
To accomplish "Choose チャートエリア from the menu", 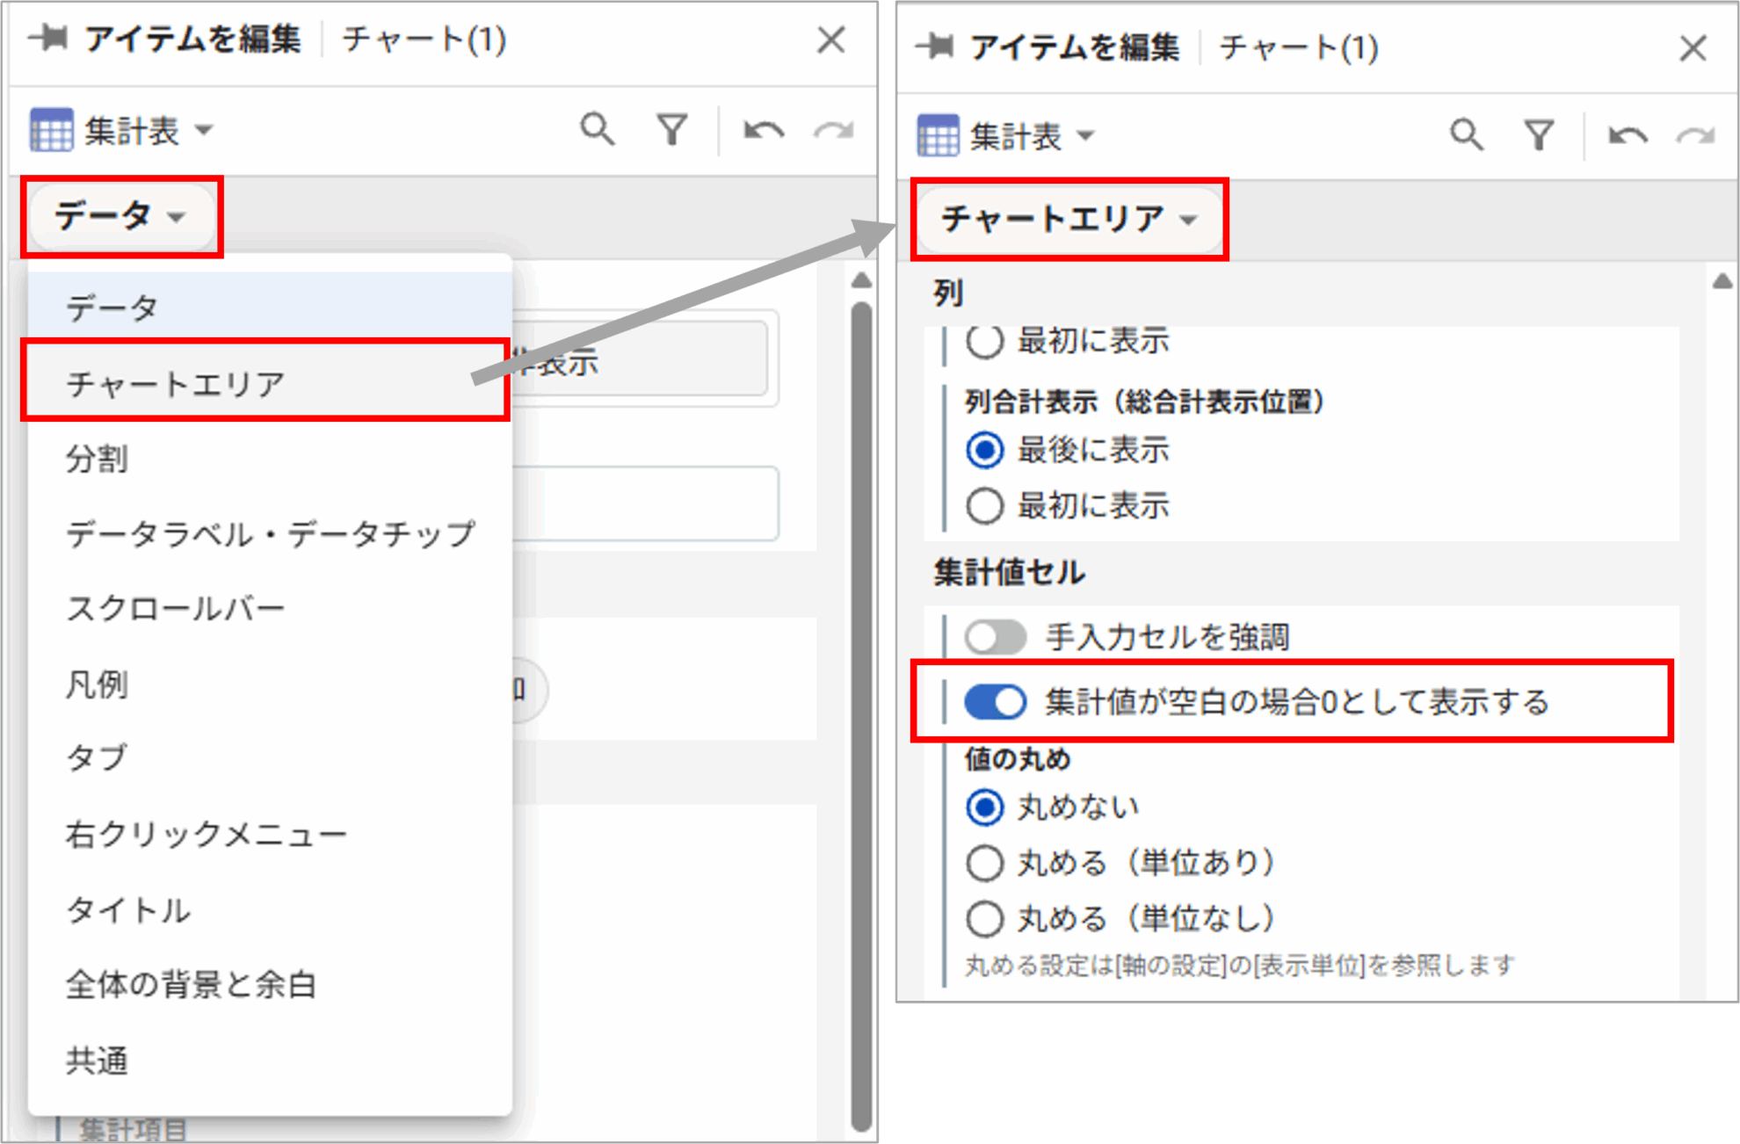I will (x=176, y=383).
